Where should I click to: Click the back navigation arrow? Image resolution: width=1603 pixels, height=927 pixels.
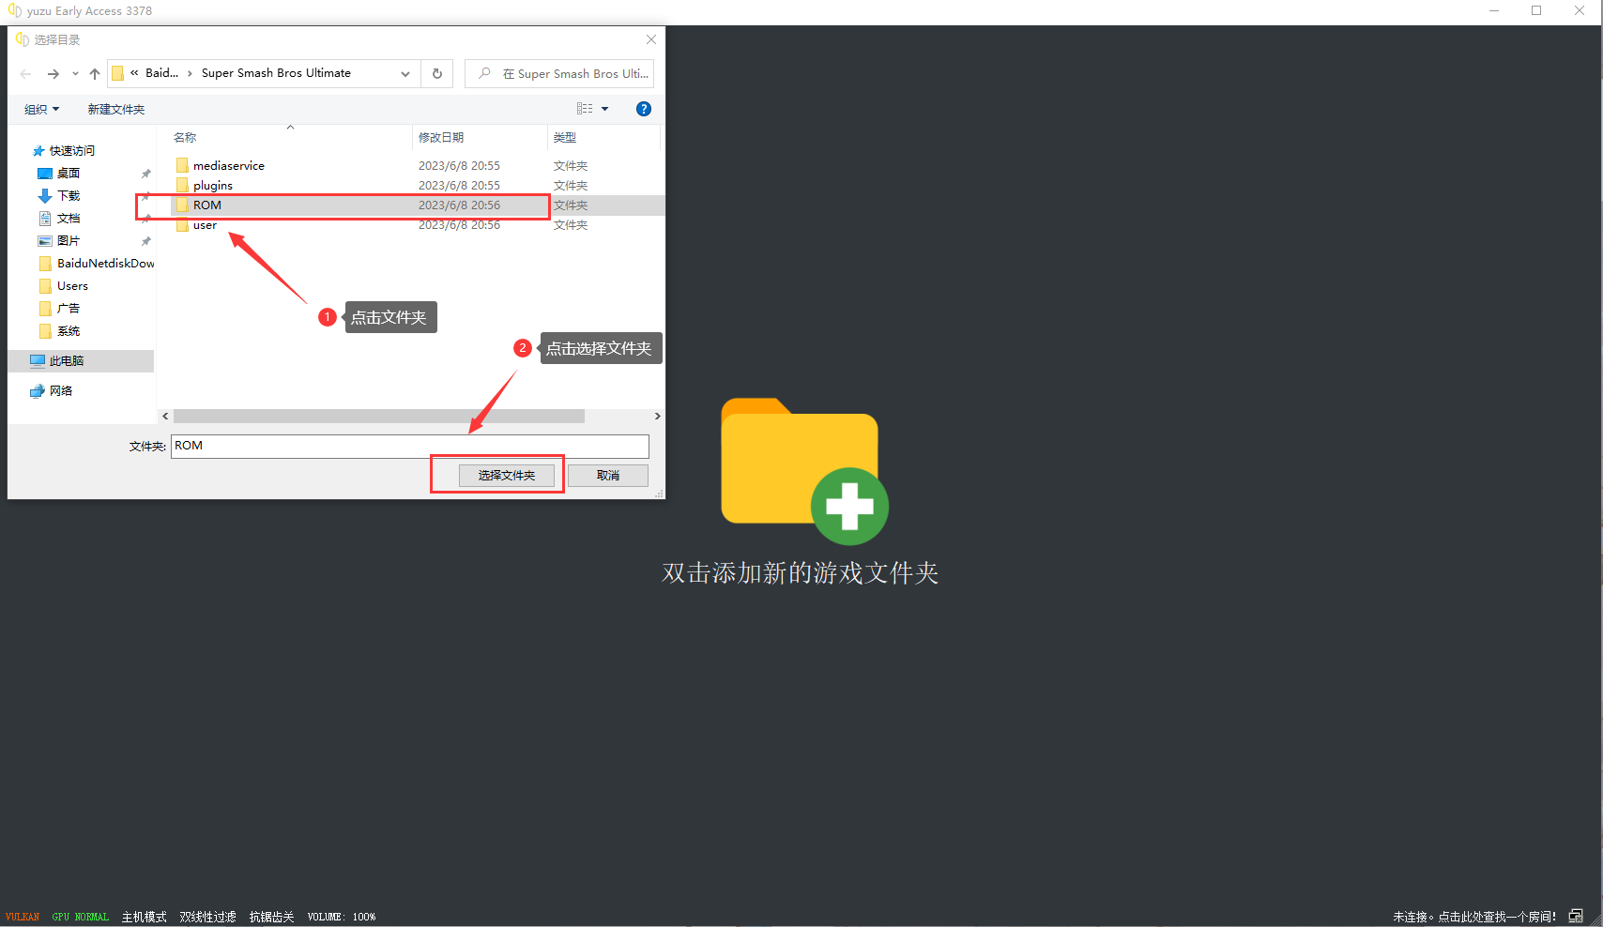point(25,74)
